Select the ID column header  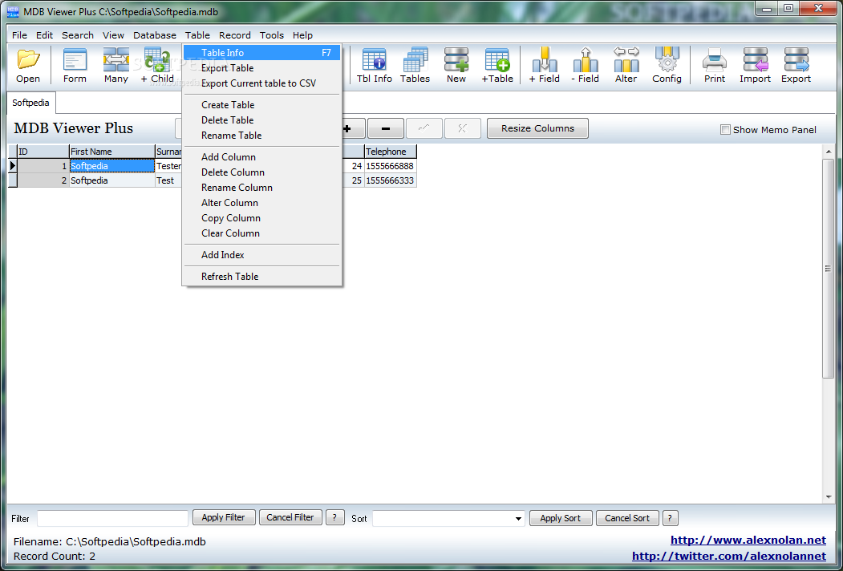tap(43, 152)
